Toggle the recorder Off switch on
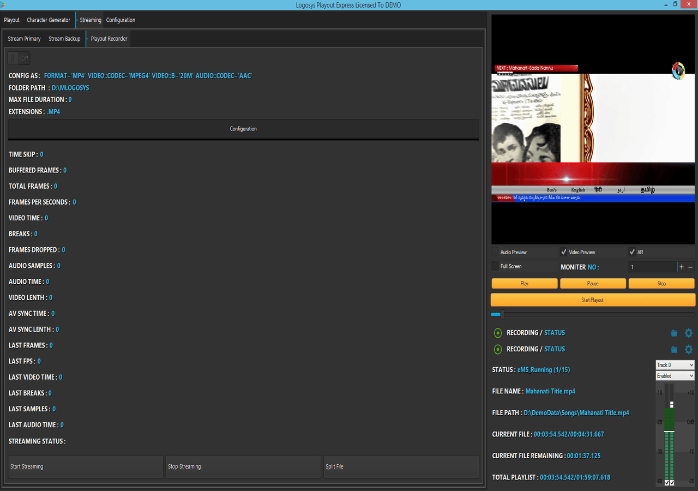Screen dimensions: 698x491 [19, 58]
